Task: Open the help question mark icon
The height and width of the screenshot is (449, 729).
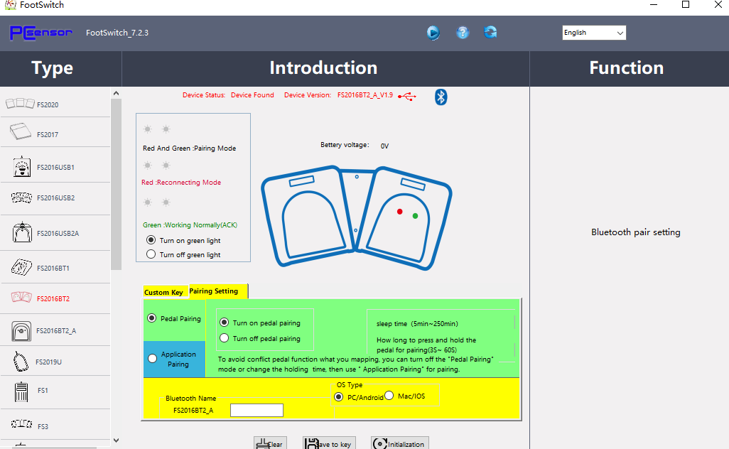Action: click(x=463, y=33)
